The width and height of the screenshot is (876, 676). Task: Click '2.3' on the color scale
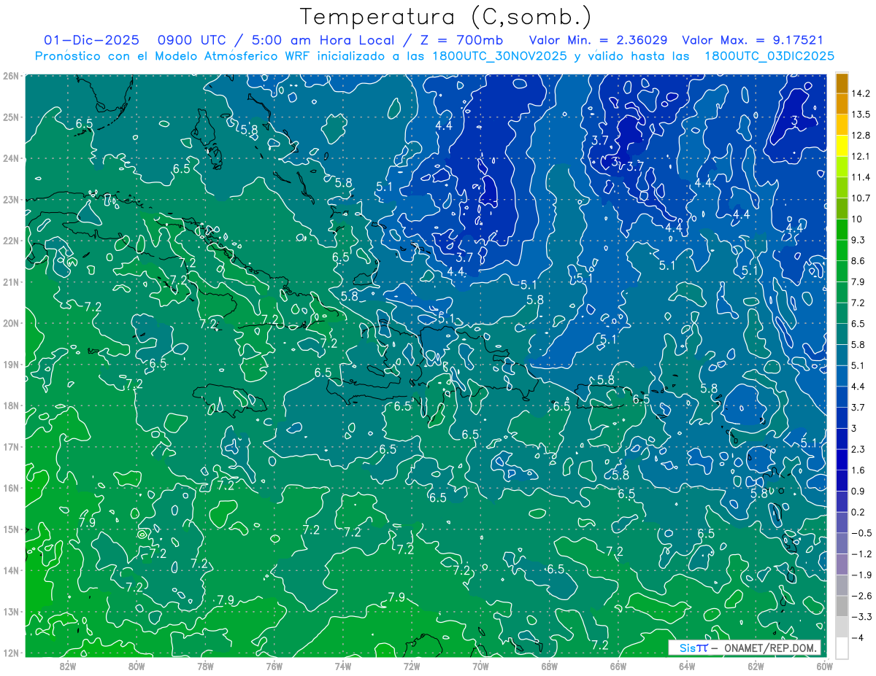click(858, 449)
